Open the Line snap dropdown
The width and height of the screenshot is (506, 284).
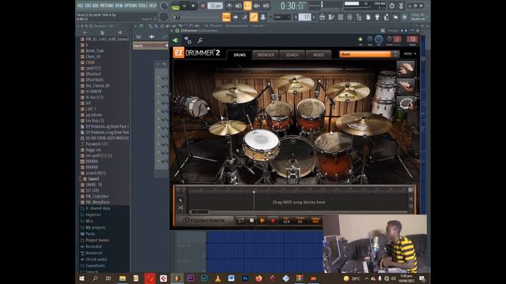coord(282,17)
